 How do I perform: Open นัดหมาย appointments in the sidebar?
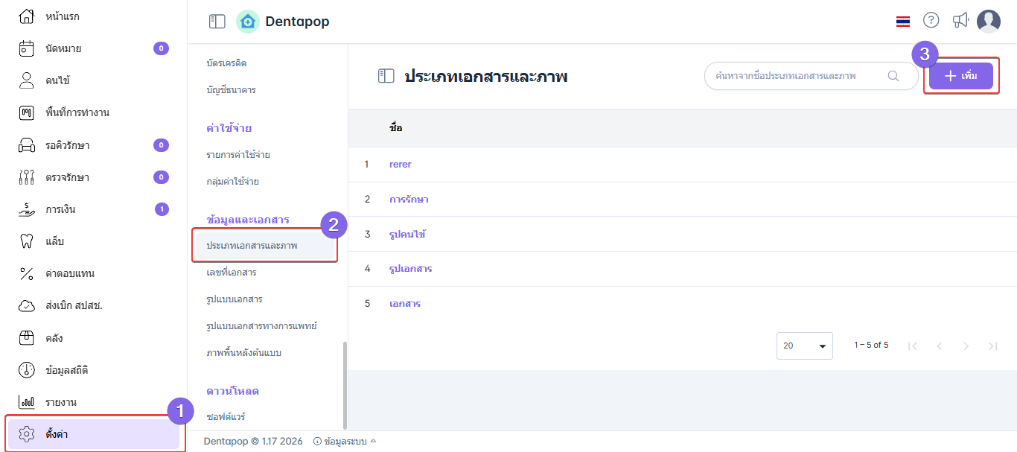(63, 48)
